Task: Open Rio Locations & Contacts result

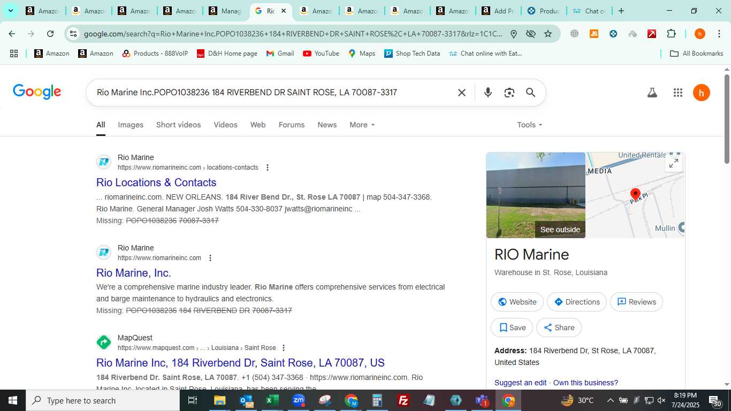Action: 156,182
